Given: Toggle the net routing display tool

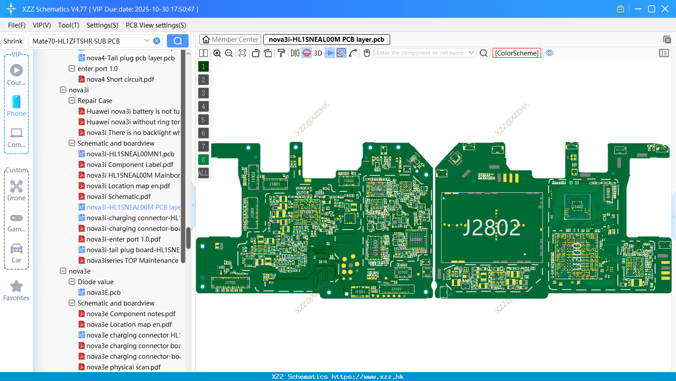Looking at the screenshot, I should tap(341, 53).
